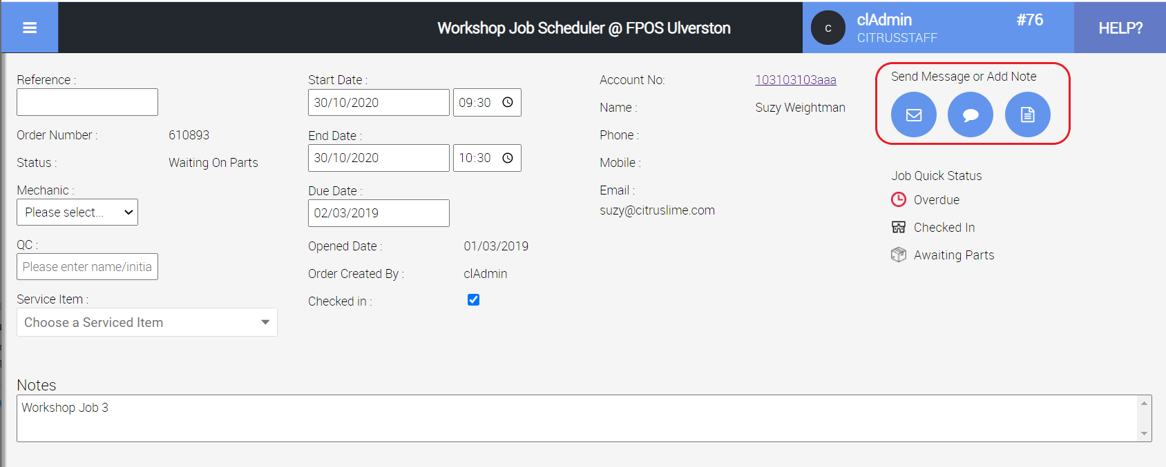Open the HELP? menu

click(x=1120, y=28)
